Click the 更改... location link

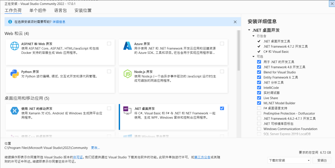click(x=96, y=148)
